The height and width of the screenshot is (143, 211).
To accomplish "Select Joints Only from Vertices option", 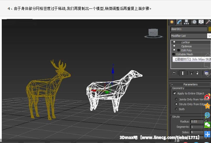I will (176, 99).
